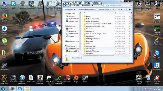Open the Новая папка desktop folder
The height and width of the screenshot is (91, 163).
tap(31, 79)
